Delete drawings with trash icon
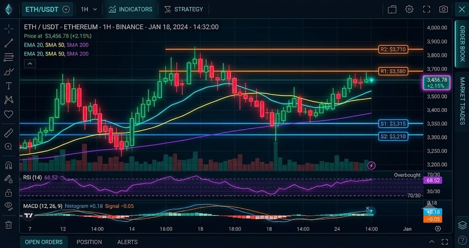This screenshot has height=248, width=469. click(9, 225)
